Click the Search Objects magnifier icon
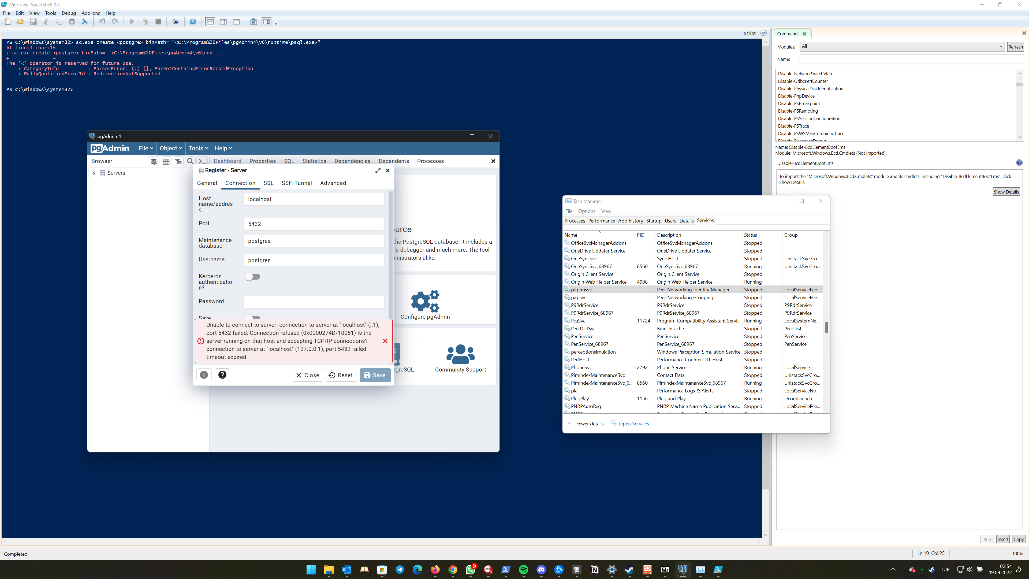This screenshot has width=1029, height=579. 190,161
